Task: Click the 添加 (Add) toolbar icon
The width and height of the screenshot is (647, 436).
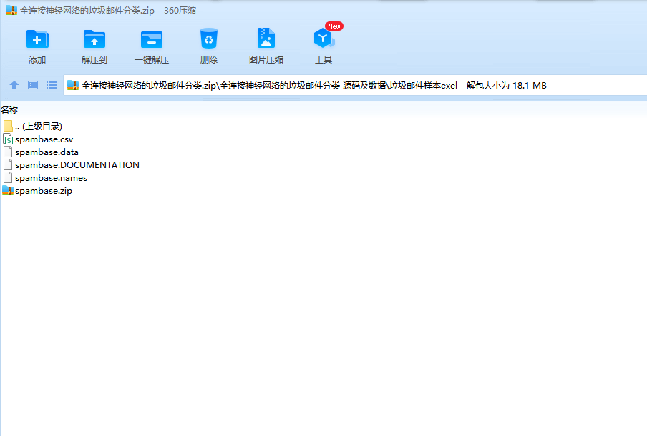Action: [x=37, y=39]
